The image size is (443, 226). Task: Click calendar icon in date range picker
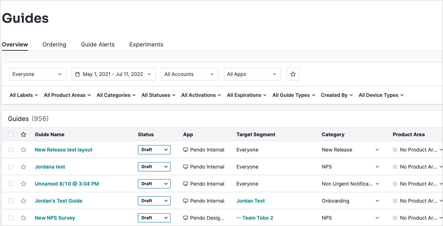click(x=78, y=74)
